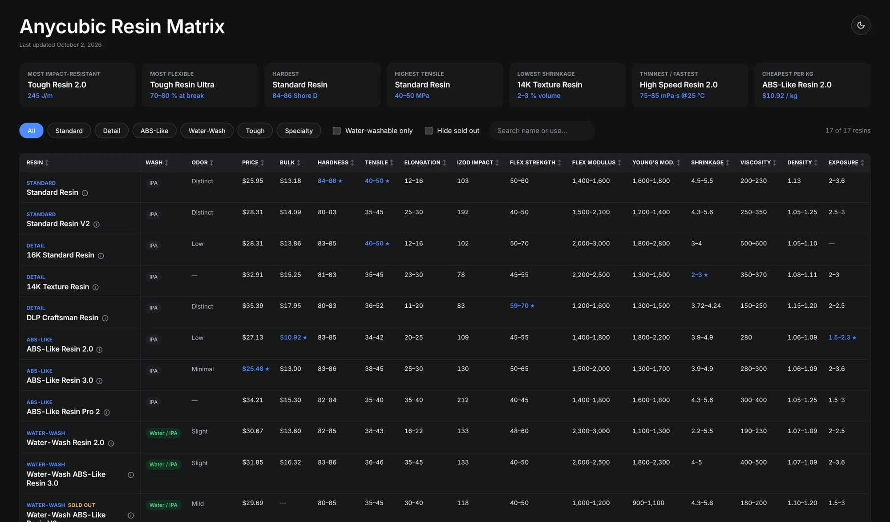The image size is (890, 522).
Task: Select the All filter chip
Action: pos(31,131)
